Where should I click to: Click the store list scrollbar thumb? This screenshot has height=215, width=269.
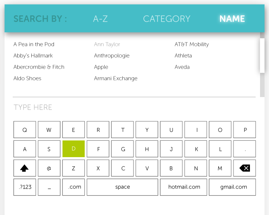pyautogui.click(x=262, y=56)
